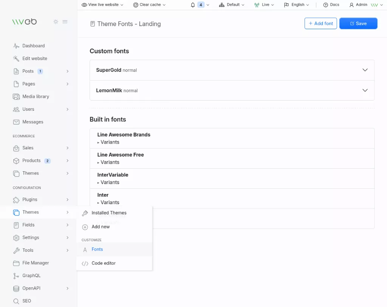
Task: Open the English language dropdown
Action: click(297, 5)
